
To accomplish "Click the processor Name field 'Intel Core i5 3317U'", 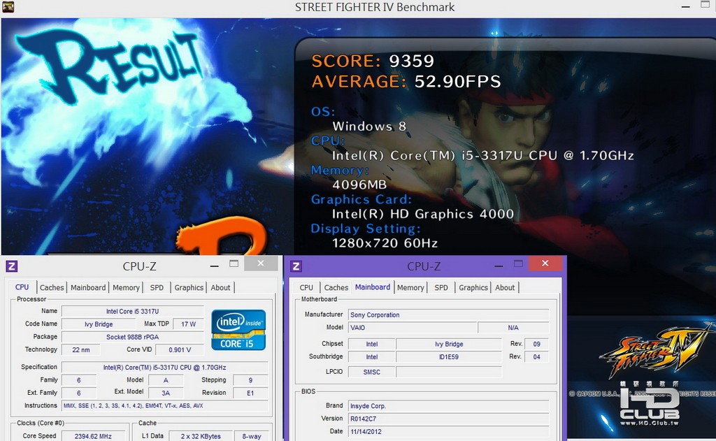I will click(x=132, y=311).
